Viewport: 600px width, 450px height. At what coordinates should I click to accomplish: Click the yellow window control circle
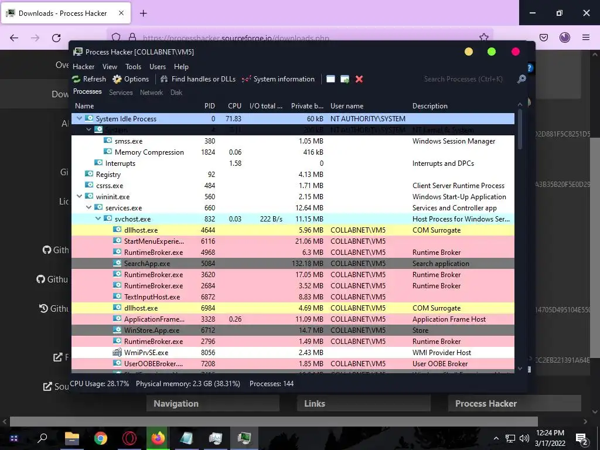tap(468, 52)
